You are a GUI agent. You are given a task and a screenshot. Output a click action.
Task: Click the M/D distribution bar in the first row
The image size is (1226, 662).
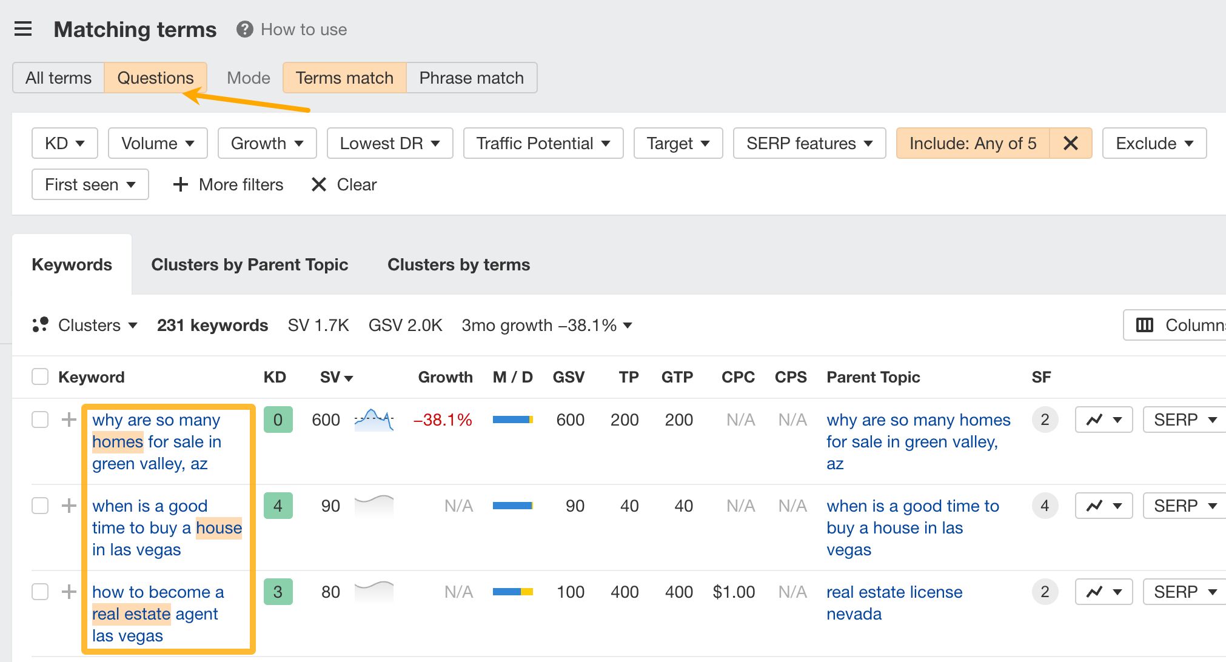pyautogui.click(x=512, y=419)
